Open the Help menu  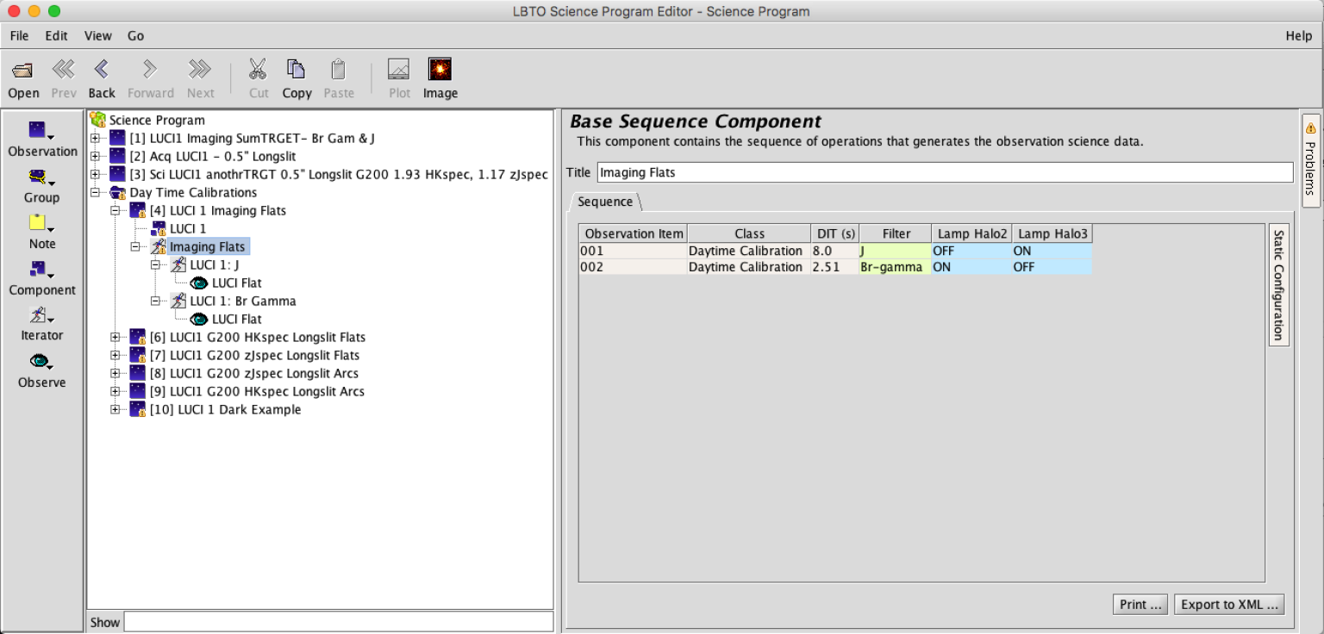(x=1298, y=35)
